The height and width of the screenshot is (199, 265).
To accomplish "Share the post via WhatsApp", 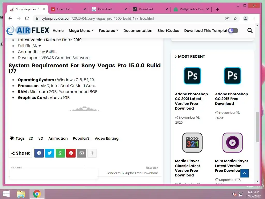I will [60, 153].
